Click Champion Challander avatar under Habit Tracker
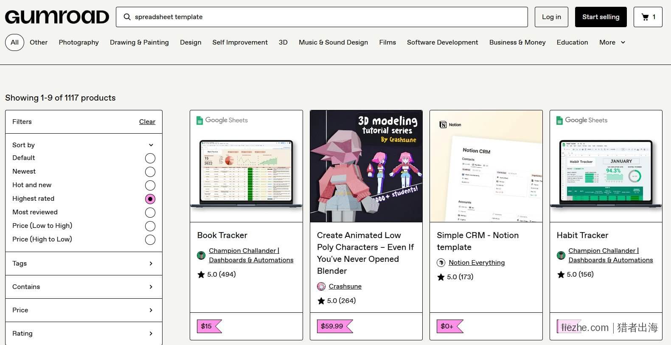 click(x=561, y=255)
